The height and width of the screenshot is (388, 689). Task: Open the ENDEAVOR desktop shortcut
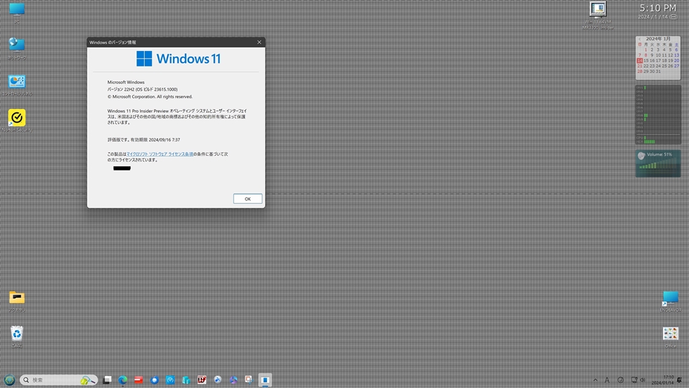tap(671, 301)
